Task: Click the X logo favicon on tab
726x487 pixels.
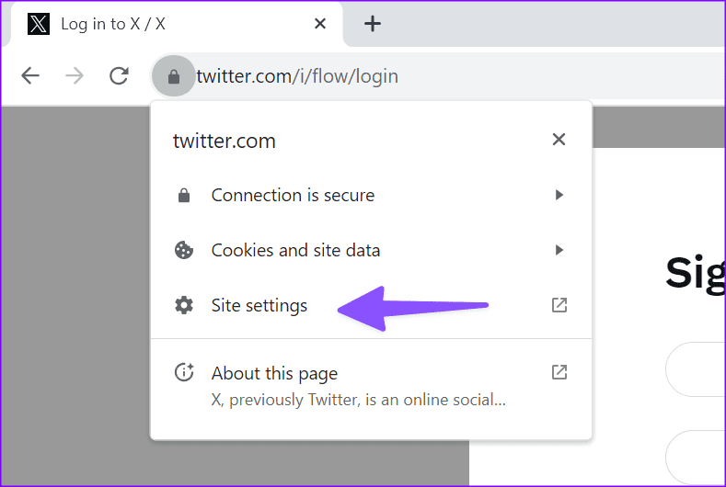Action: pos(39,24)
